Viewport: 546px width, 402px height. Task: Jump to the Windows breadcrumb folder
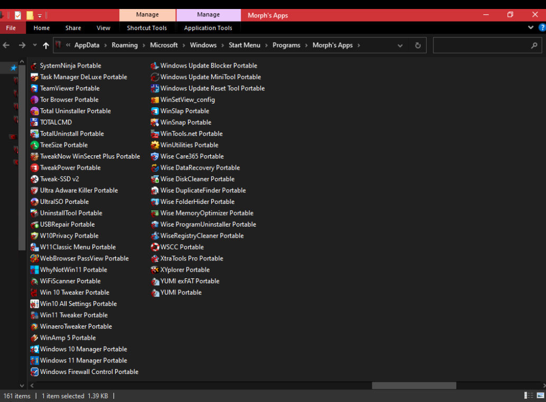pyautogui.click(x=203, y=45)
